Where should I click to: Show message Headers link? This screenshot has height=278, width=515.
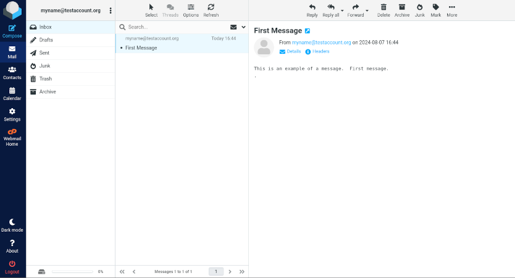click(320, 51)
